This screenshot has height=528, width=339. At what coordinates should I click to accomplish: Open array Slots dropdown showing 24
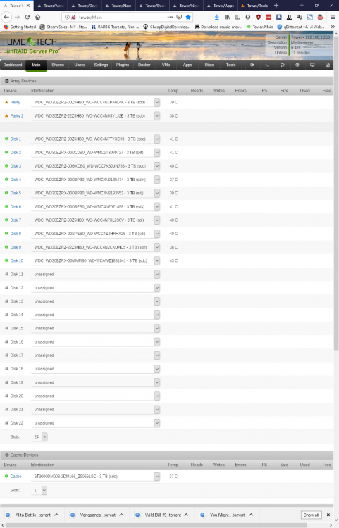coord(44,436)
